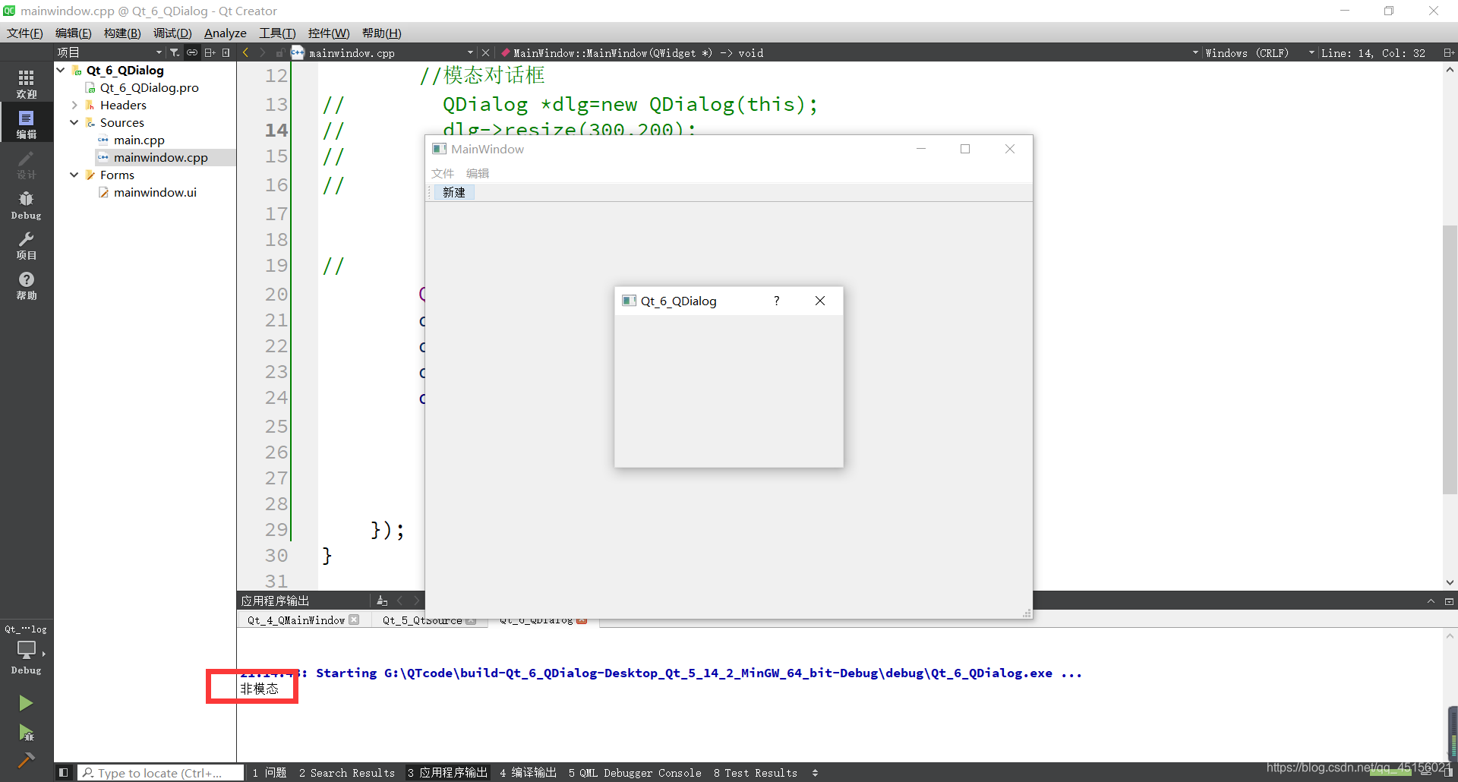Click the green Run button
The width and height of the screenshot is (1458, 782).
point(26,703)
